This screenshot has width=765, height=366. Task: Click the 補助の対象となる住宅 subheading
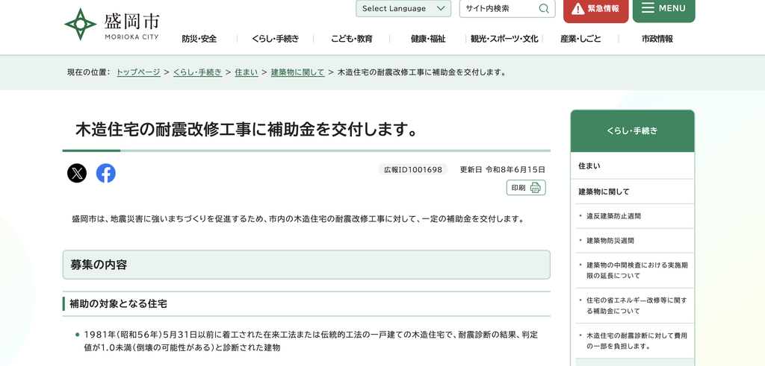pyautogui.click(x=118, y=303)
